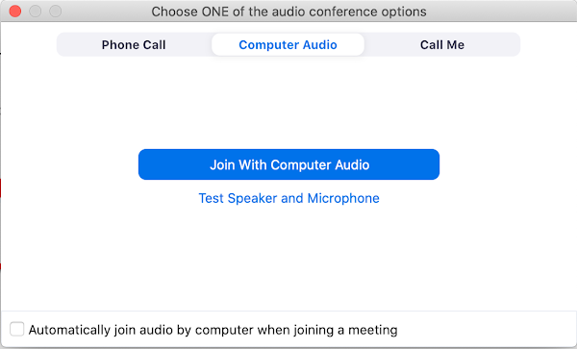
Task: Join the meeting audio using computer
Action: [288, 164]
